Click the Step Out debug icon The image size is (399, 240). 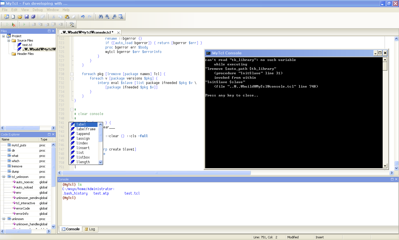coord(47,24)
